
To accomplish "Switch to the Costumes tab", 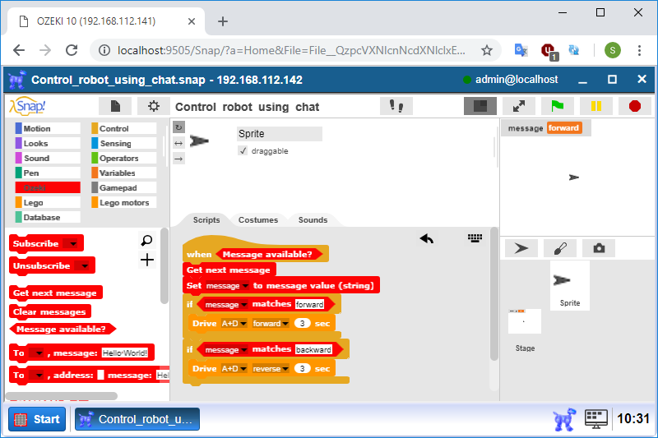I will point(258,219).
